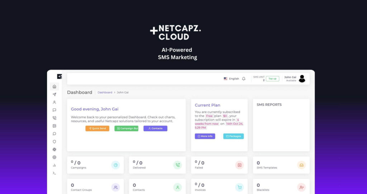Click the Delivered card phone icon
367x194 pixels.
pyautogui.click(x=178, y=165)
